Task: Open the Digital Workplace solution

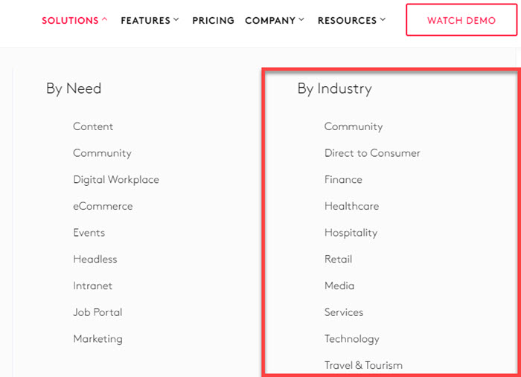Action: (x=116, y=180)
